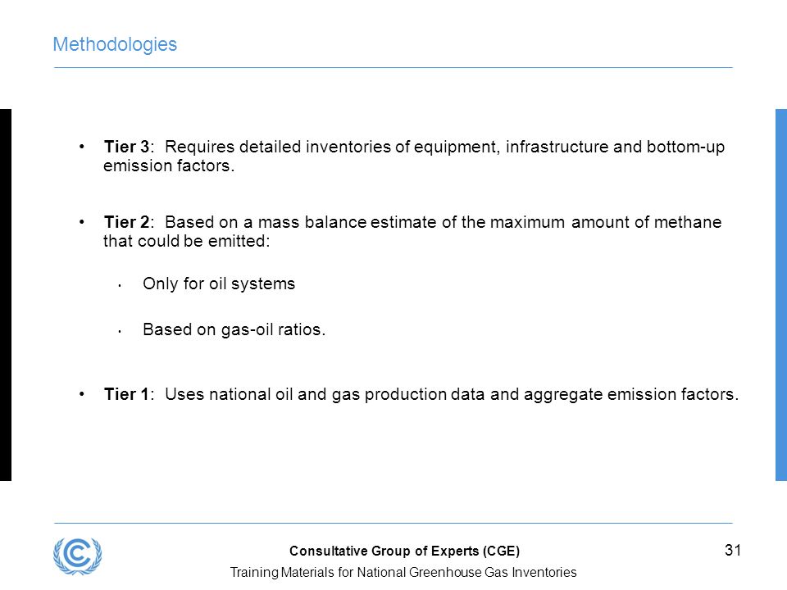This screenshot has height=590, width=787.
Task: Click the bold Tier 3 label
Action: (126, 147)
